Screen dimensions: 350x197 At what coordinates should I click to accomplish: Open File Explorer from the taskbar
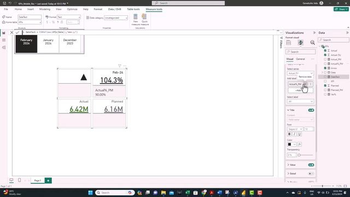(164, 193)
